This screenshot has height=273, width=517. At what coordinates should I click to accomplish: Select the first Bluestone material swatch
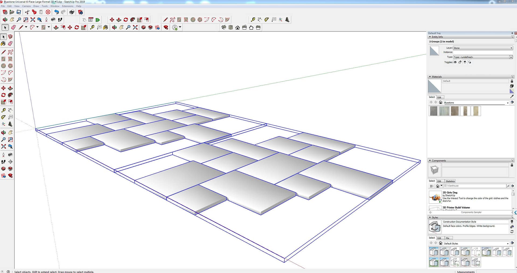434,111
